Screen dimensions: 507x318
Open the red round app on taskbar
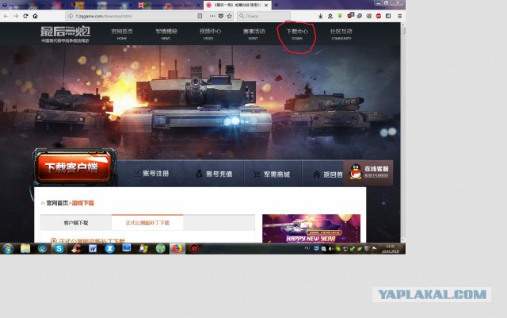[x=194, y=249]
